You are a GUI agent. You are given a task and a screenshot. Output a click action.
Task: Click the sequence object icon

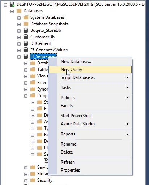click(46, 161)
